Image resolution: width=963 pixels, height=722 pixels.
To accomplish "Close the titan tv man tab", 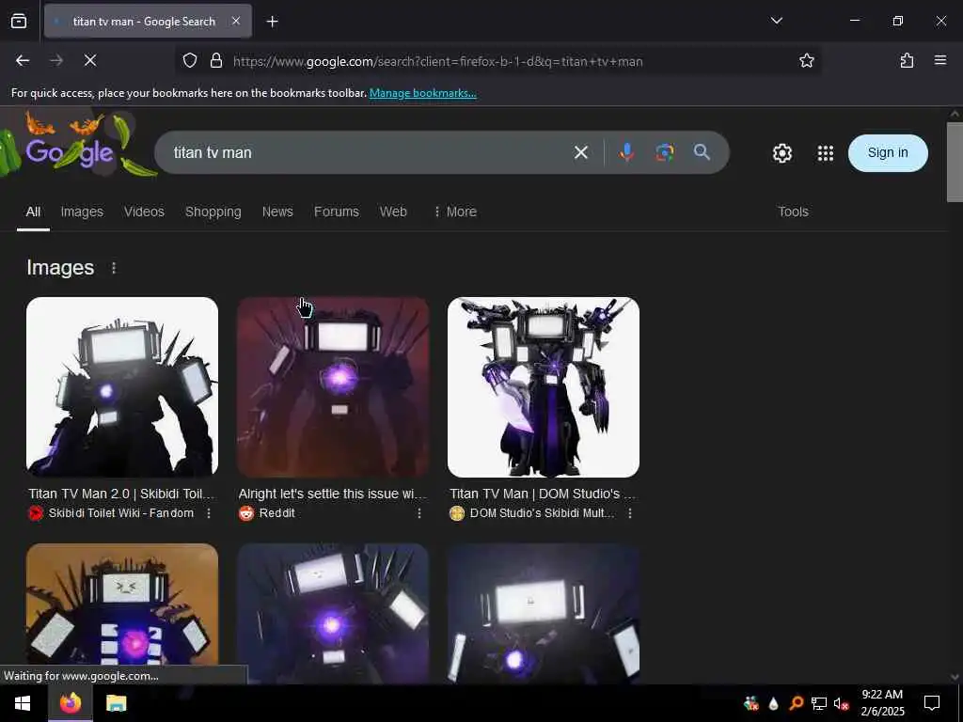I will pos(236,21).
